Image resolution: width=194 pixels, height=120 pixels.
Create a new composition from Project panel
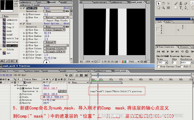coord(12,61)
